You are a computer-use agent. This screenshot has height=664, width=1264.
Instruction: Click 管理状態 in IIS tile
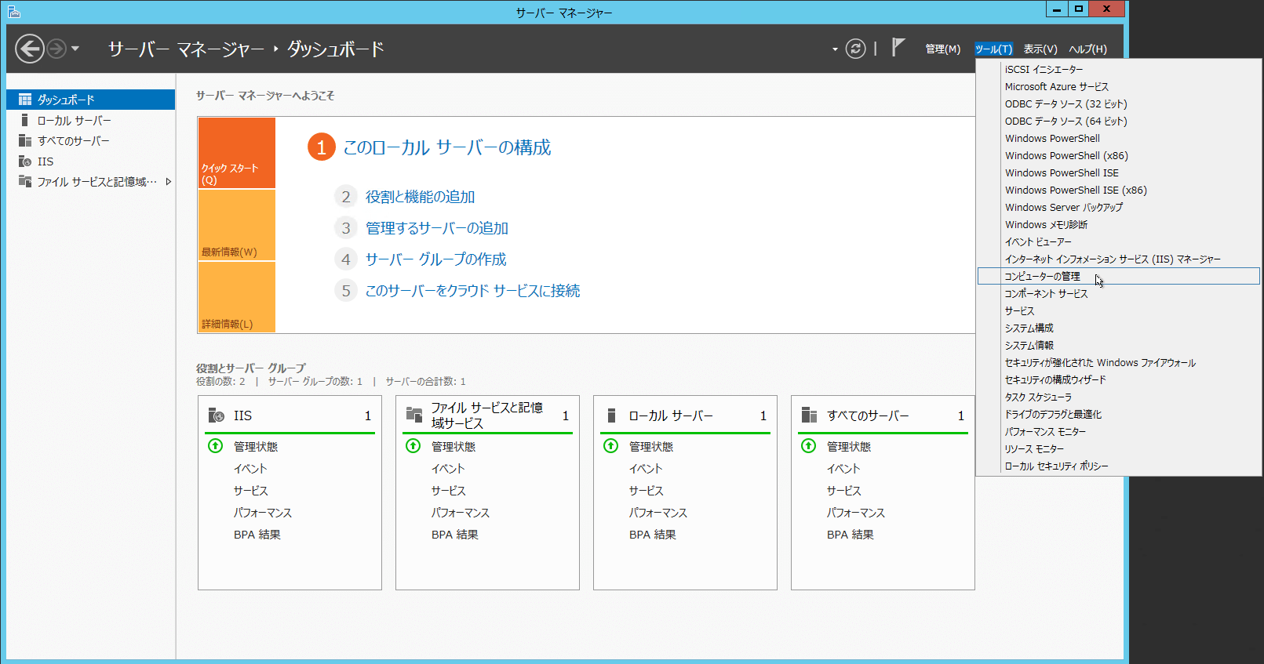pos(256,447)
